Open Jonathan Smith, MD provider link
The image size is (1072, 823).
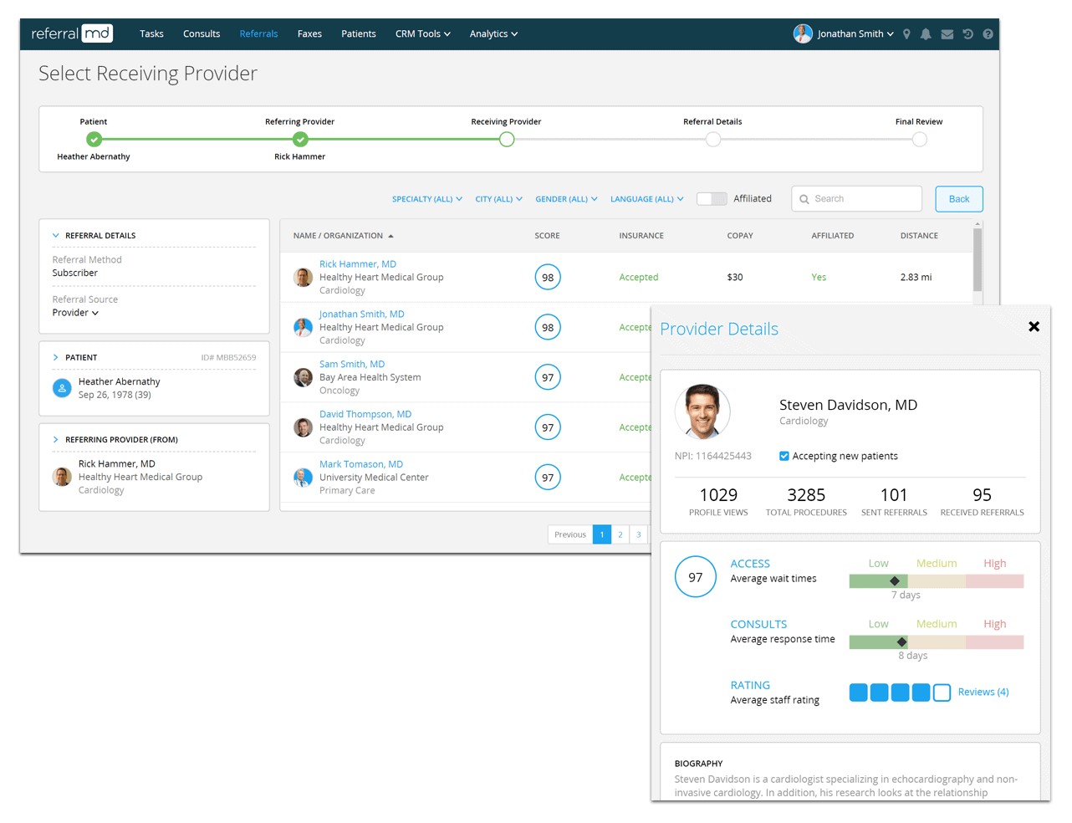click(362, 314)
